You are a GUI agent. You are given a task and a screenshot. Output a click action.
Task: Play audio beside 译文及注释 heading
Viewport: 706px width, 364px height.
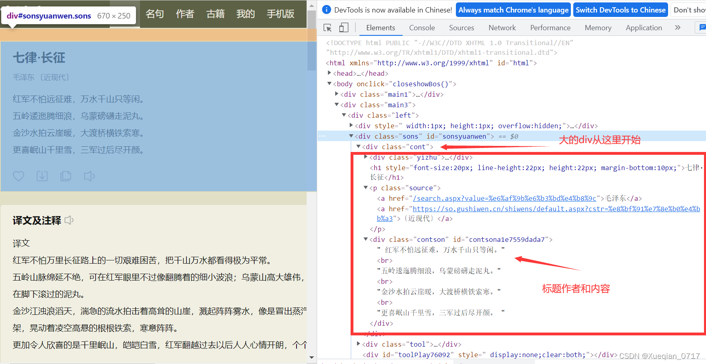pos(69,220)
